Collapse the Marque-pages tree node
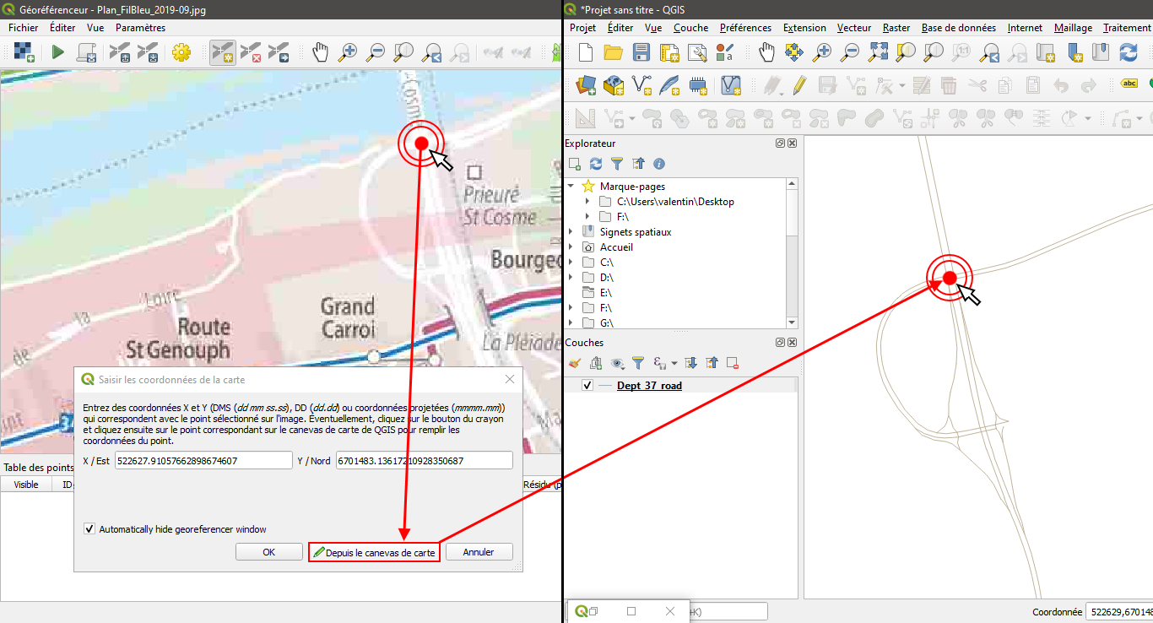The image size is (1153, 623). point(571,187)
